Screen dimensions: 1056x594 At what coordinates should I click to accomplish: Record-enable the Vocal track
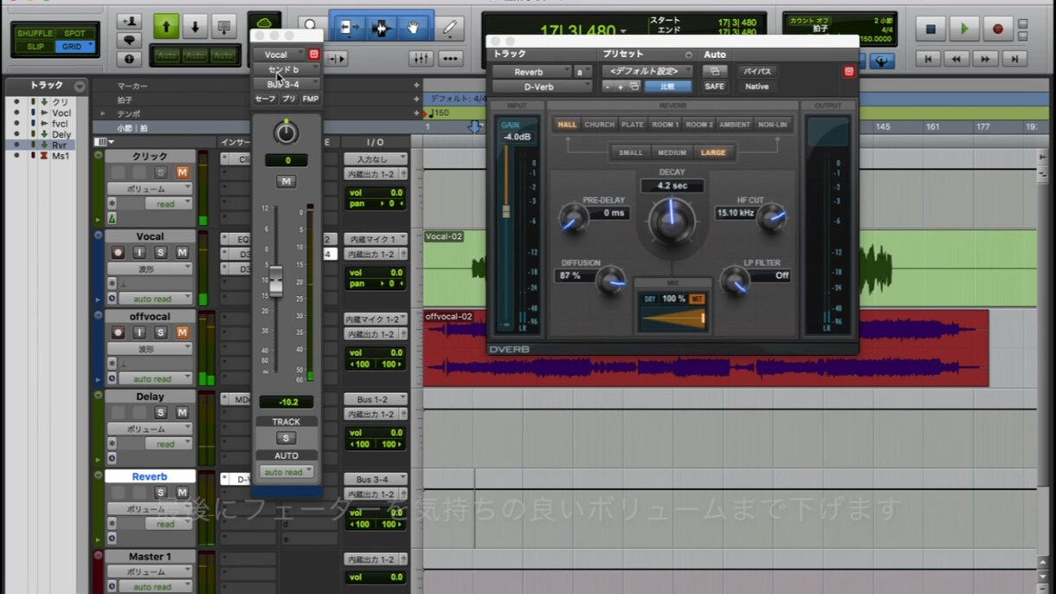[x=118, y=253]
